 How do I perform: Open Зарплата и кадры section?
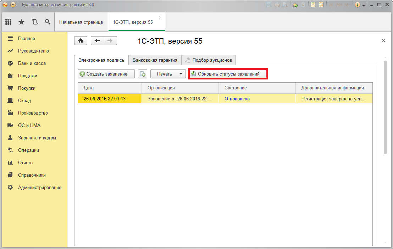tap(37, 138)
